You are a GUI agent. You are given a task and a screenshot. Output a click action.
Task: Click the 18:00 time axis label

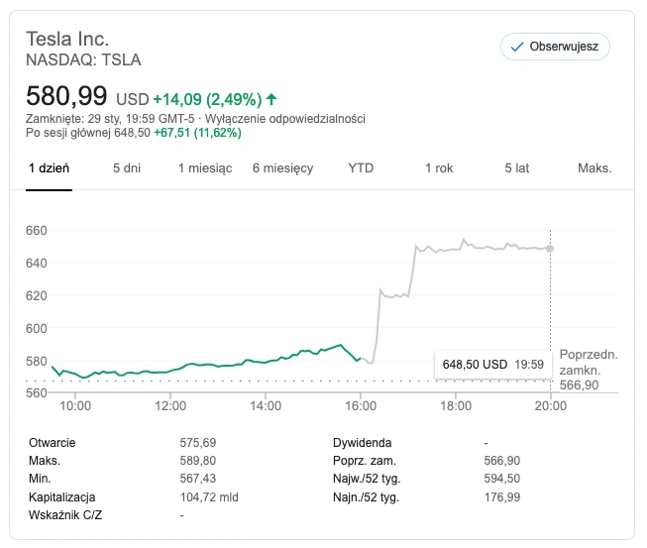456,406
